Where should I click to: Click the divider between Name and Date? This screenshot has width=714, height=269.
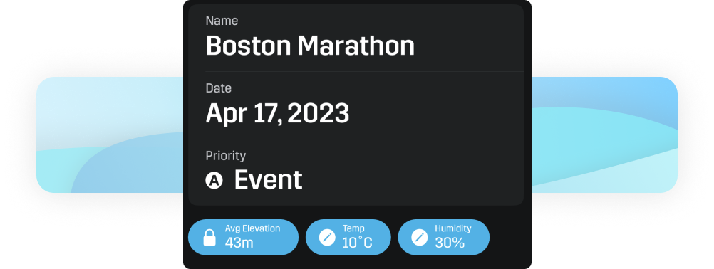point(364,71)
